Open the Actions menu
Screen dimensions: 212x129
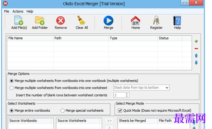[18, 11]
